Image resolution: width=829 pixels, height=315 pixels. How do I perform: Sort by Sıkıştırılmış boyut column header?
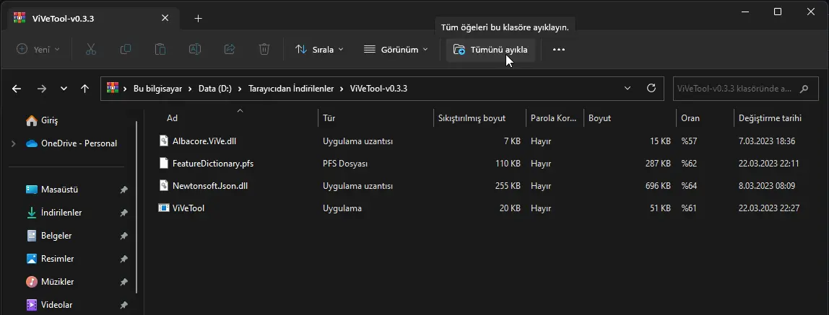(472, 118)
